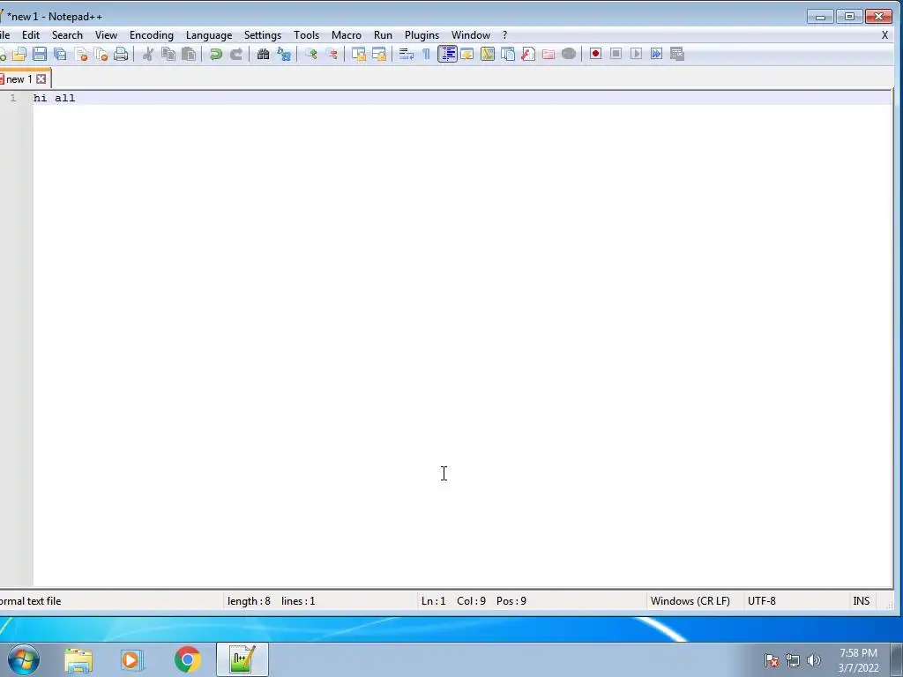Screen dimensions: 903x677
Task: Undo the last edit with green arrow
Action: pyautogui.click(x=216, y=54)
